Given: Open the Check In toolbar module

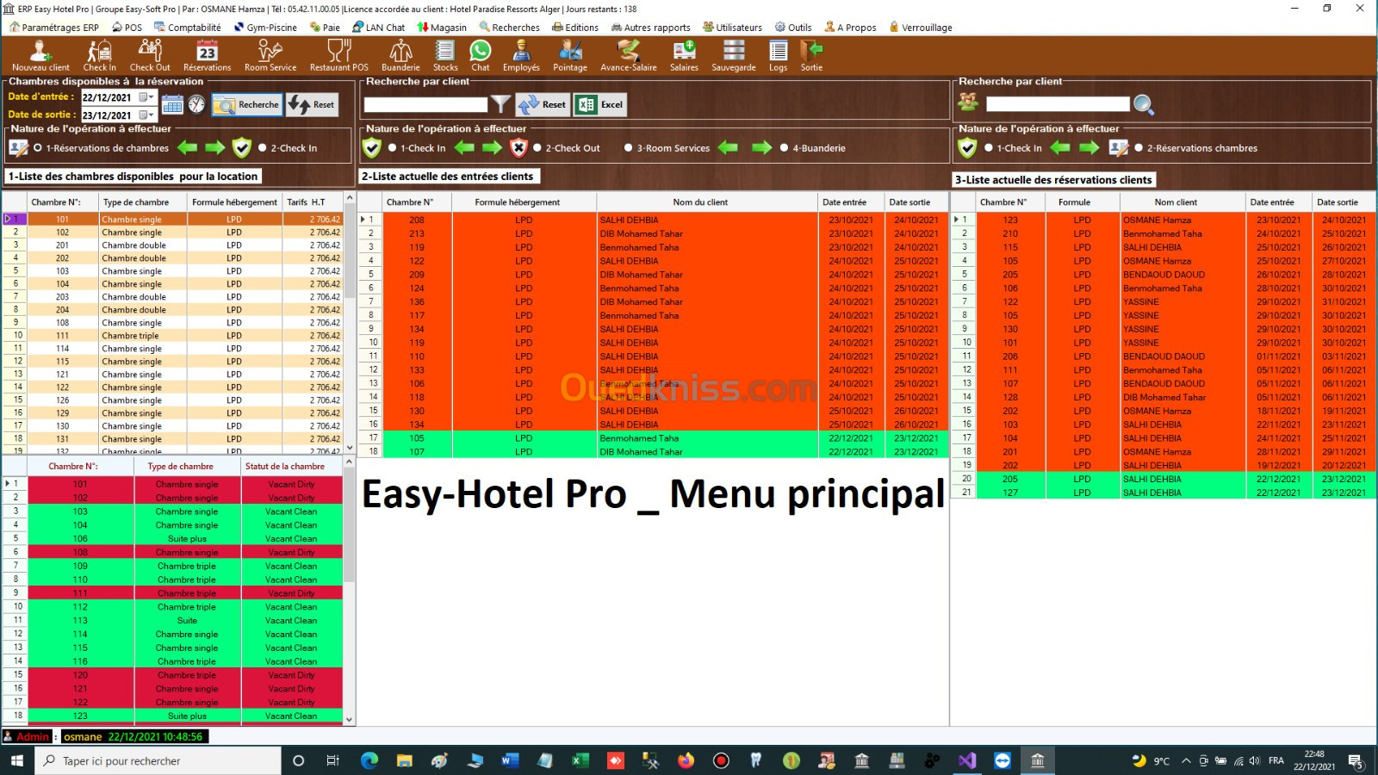Looking at the screenshot, I should pos(99,56).
